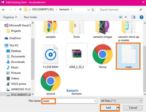Click Xamarin in the address path

(64, 9)
